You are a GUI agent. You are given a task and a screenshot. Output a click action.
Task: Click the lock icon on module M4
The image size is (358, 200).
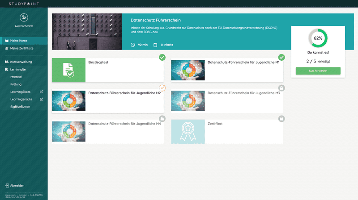pyautogui.click(x=162, y=118)
